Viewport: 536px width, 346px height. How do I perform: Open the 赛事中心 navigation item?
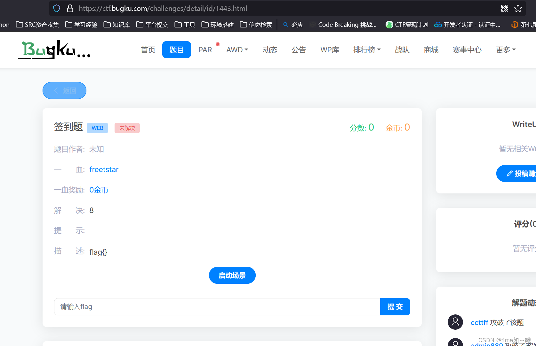pyautogui.click(x=467, y=50)
